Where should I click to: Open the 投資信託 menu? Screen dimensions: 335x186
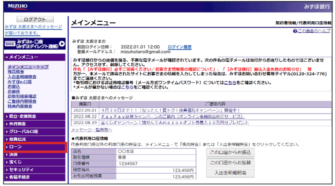click(x=34, y=139)
